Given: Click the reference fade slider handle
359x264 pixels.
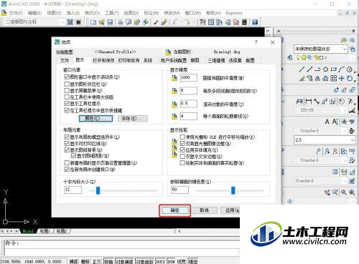Looking at the screenshot, I should point(233,190).
